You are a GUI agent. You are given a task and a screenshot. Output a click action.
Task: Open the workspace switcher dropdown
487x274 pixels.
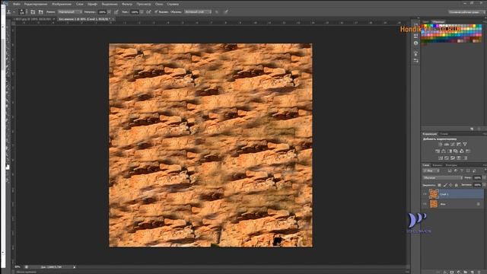[x=466, y=12]
